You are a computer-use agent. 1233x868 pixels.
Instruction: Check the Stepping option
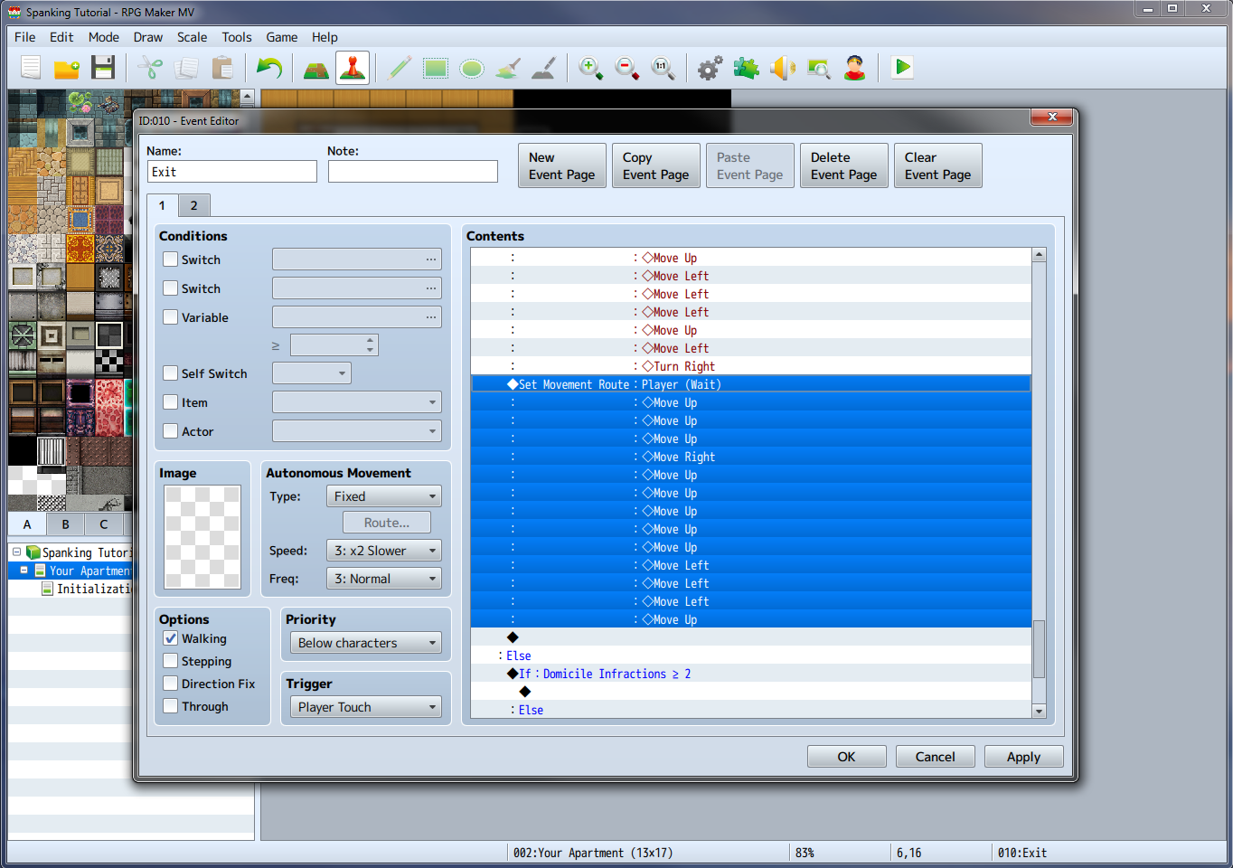coord(170,661)
